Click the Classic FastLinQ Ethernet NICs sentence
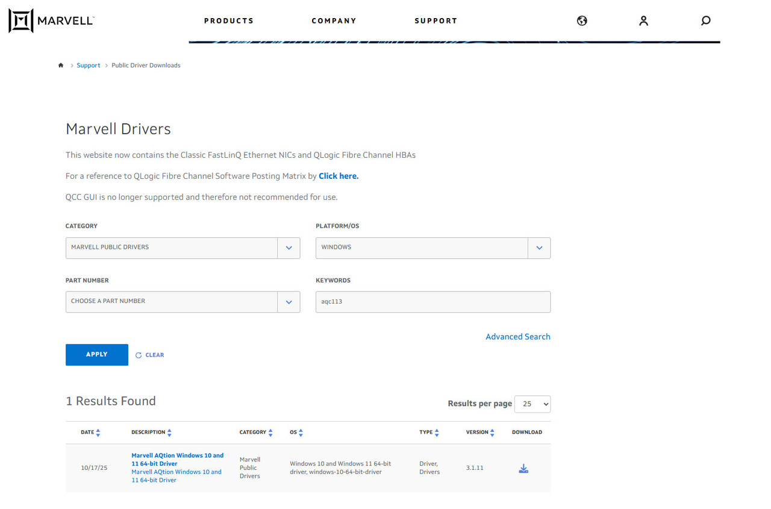The height and width of the screenshot is (509, 771). click(x=241, y=155)
